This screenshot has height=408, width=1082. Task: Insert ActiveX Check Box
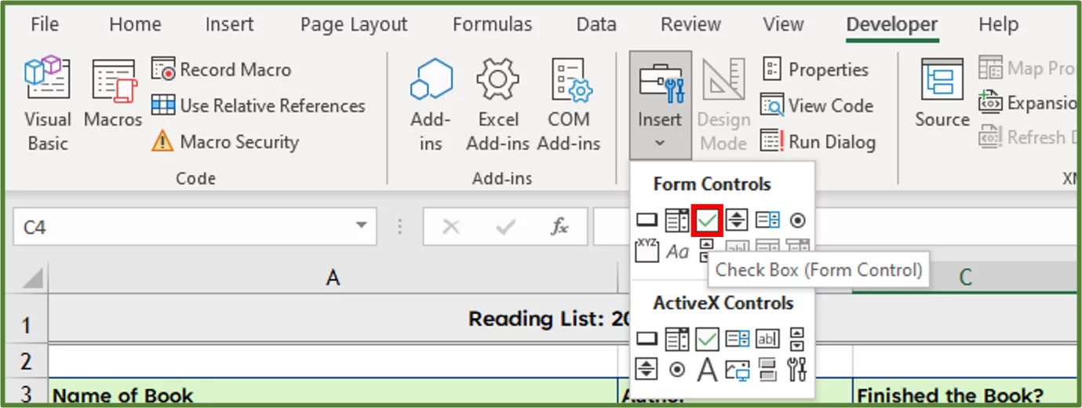pyautogui.click(x=707, y=339)
